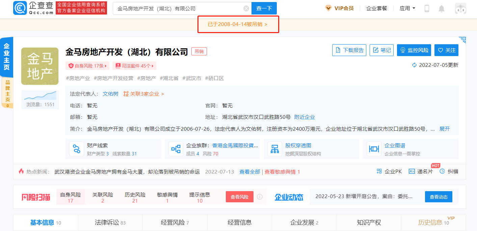Image resolution: width=477 pixels, height=231 pixels.
Task: Click the 金马地产 company logo
Action: pos(40,66)
